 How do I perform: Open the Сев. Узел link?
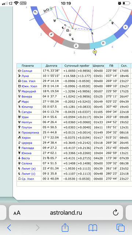tap(29, 81)
